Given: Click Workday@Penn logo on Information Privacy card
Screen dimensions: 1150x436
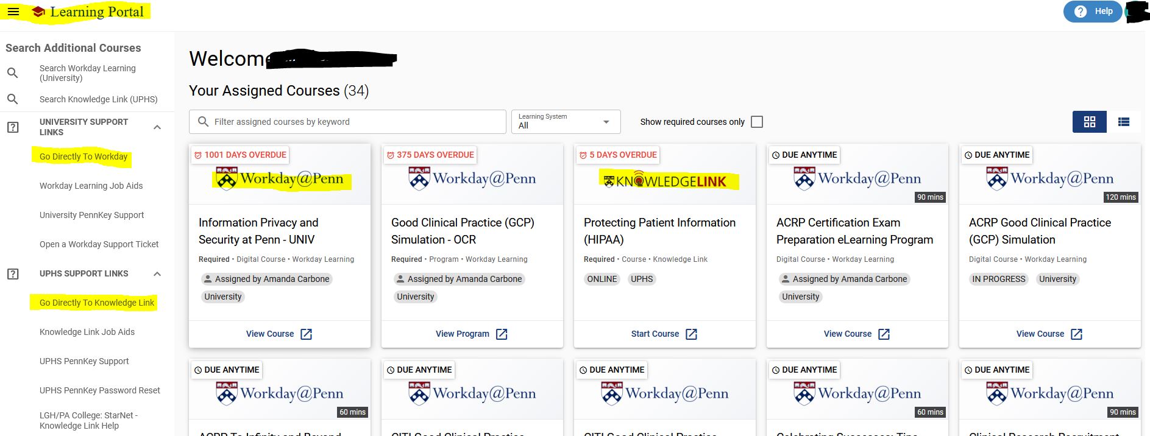Looking at the screenshot, I should pos(280,178).
